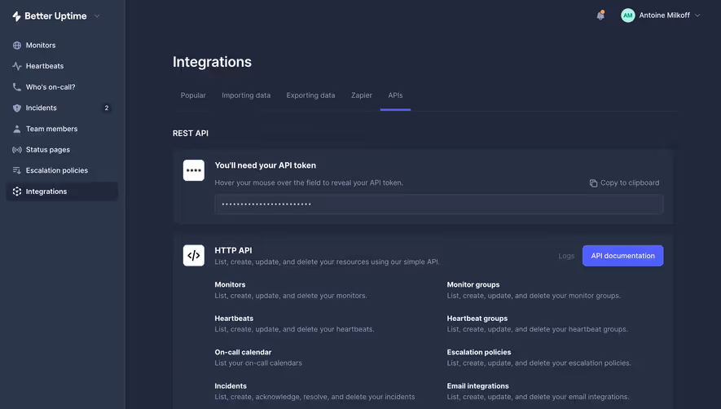Click the Integrations page heading
Image resolution: width=721 pixels, height=409 pixels.
tap(212, 62)
